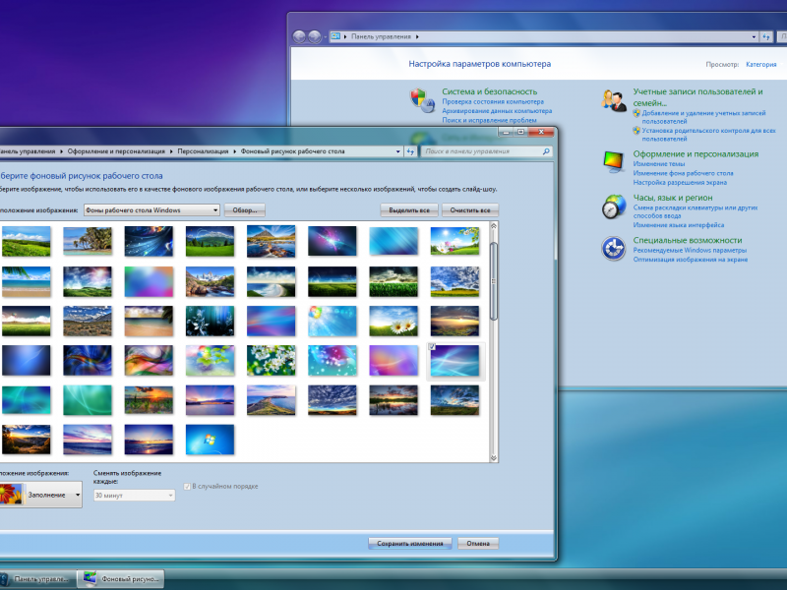
Task: Toggle the В случайном порядке checkbox
Action: [x=187, y=486]
